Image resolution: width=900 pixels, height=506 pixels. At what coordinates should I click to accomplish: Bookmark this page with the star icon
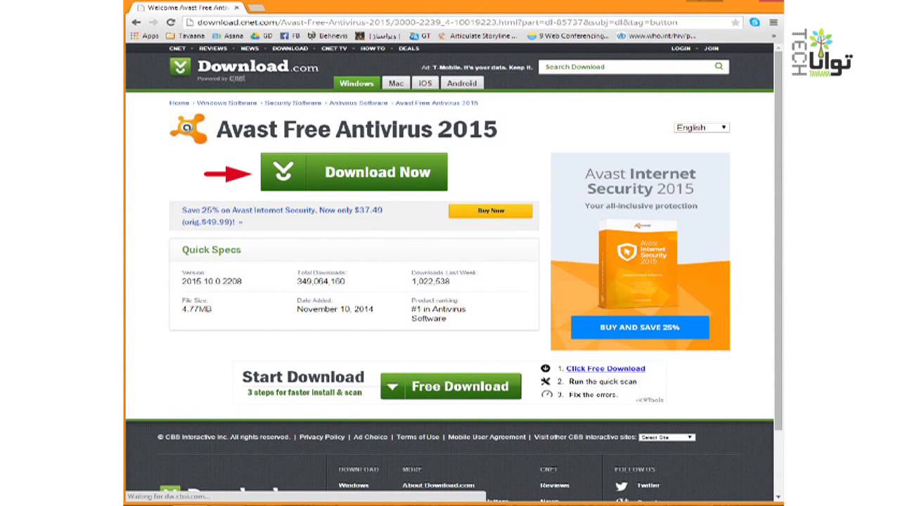pos(735,22)
